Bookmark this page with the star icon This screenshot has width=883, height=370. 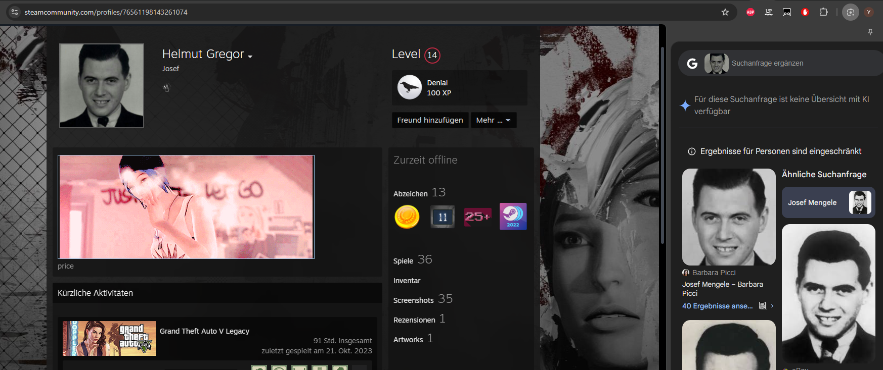(x=725, y=12)
